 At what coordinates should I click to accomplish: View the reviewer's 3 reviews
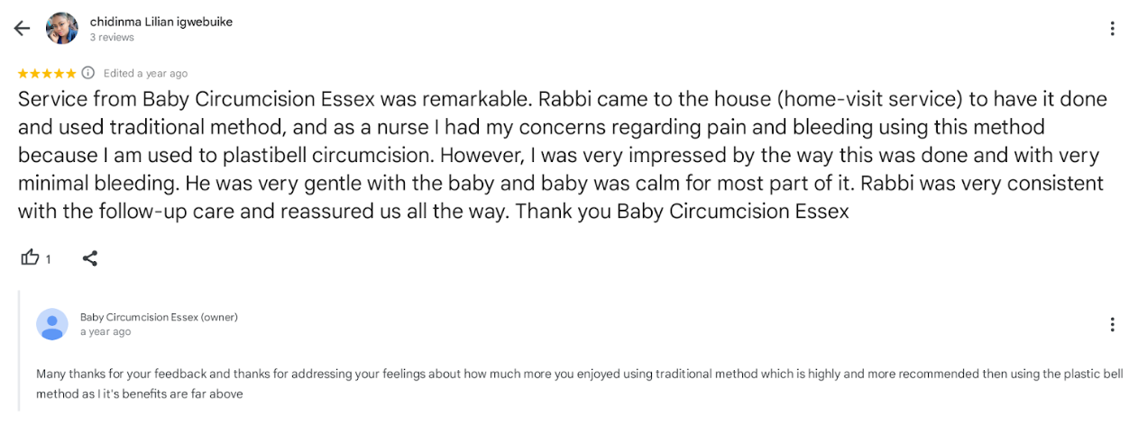pyautogui.click(x=112, y=38)
